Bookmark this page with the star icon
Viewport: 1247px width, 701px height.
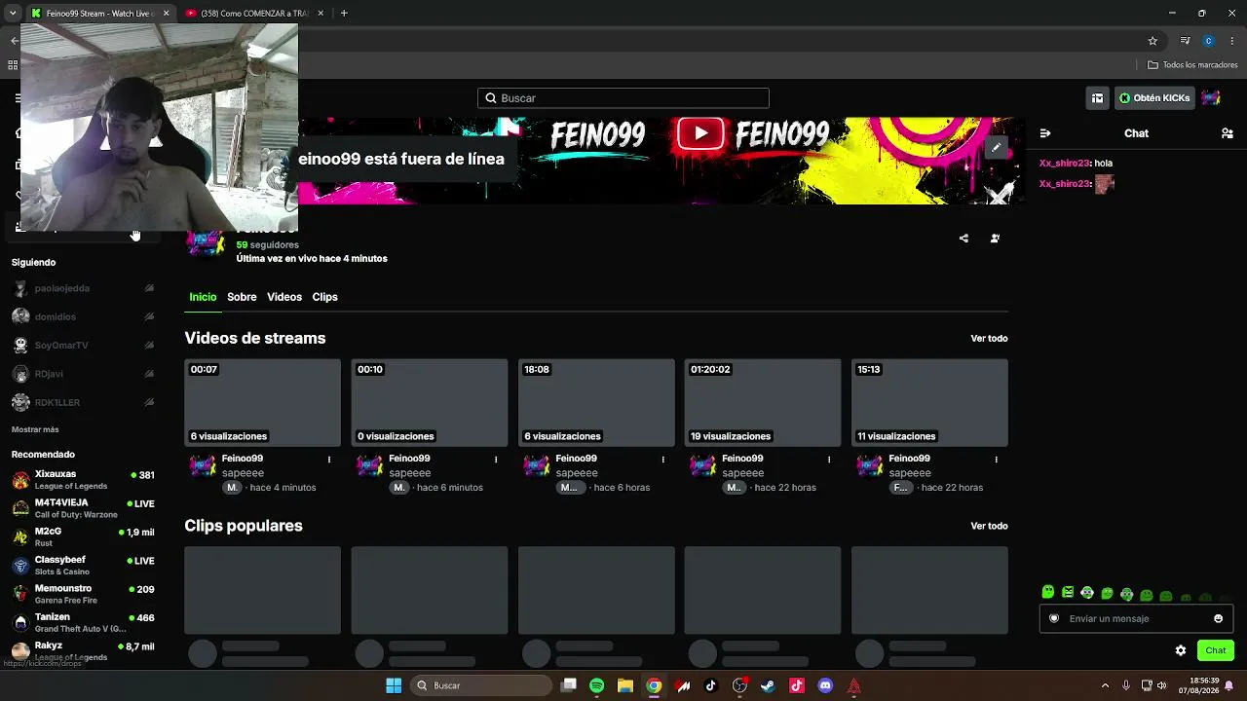pyautogui.click(x=1153, y=41)
